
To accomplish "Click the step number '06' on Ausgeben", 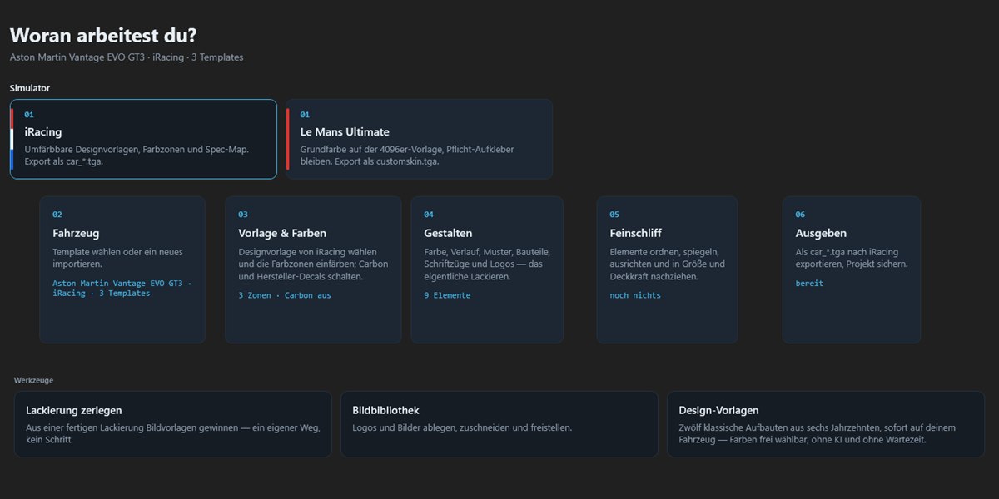I will click(x=800, y=215).
